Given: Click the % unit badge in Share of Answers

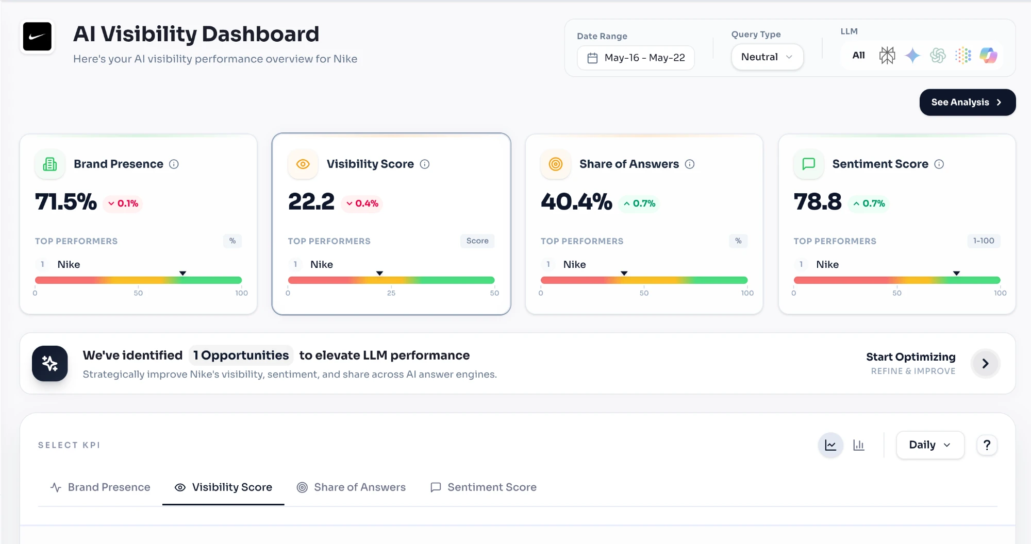Looking at the screenshot, I should point(738,241).
